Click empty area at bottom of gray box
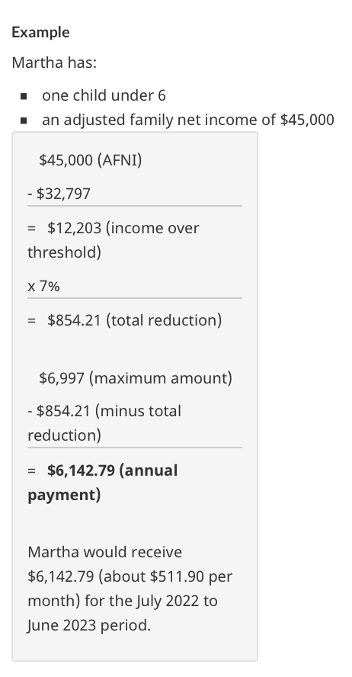The width and height of the screenshot is (352, 677). click(x=135, y=647)
